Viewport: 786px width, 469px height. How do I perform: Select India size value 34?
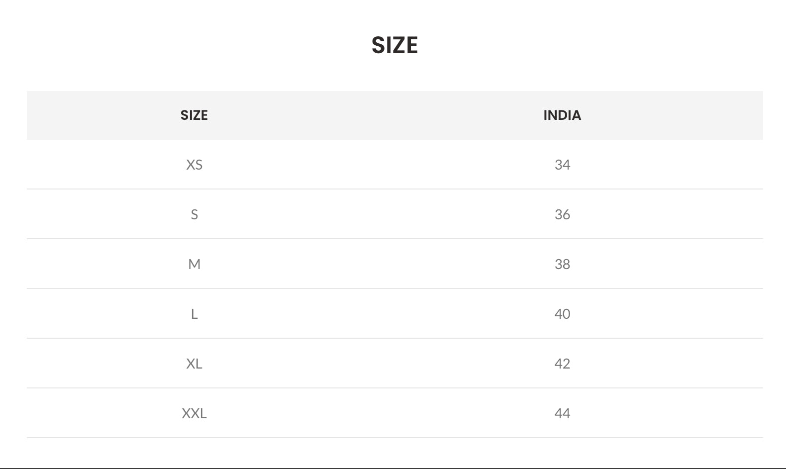pos(562,165)
